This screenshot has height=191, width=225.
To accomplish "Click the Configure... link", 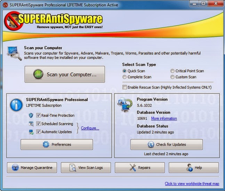I will click(x=90, y=128).
